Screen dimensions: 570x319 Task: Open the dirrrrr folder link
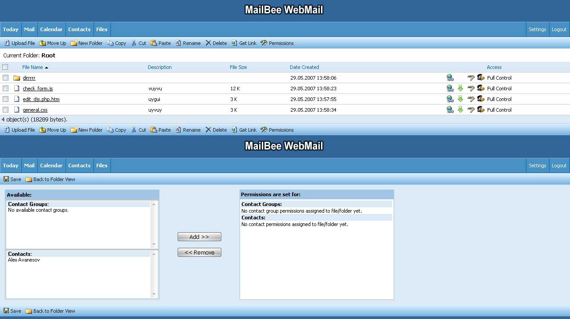click(29, 78)
